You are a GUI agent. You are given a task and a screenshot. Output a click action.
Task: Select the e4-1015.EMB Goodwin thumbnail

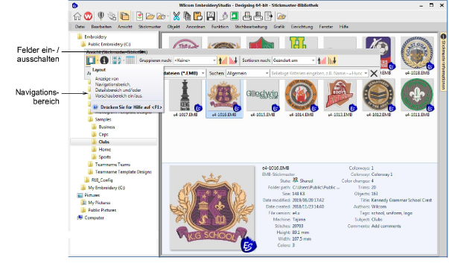tap(263, 95)
